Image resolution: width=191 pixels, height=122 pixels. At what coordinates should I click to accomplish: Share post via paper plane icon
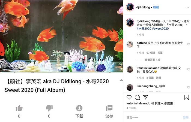[x=145, y=97]
